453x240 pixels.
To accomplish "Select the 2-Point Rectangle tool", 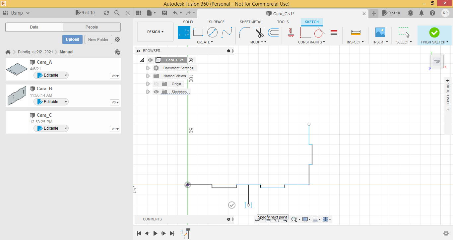I will coord(198,32).
